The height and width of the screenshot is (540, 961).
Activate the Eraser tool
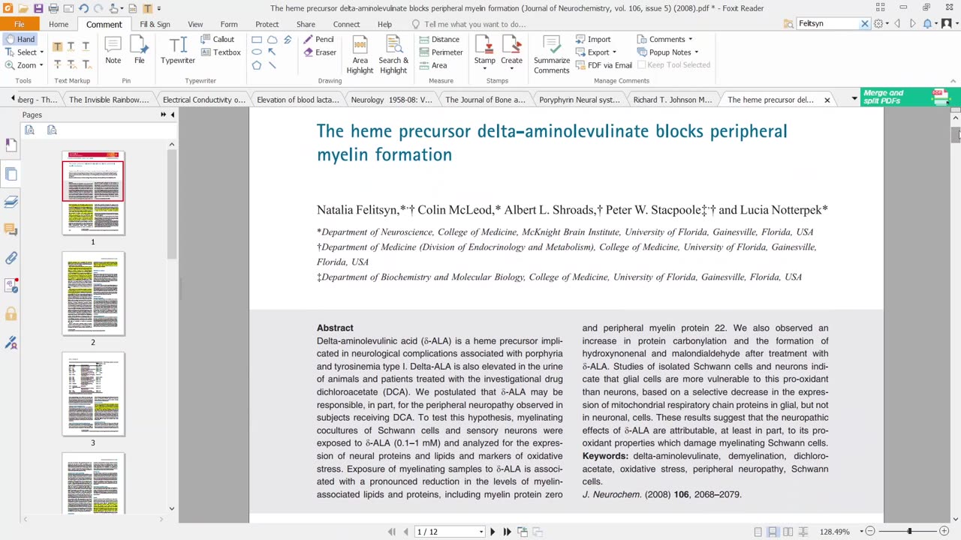tap(320, 52)
